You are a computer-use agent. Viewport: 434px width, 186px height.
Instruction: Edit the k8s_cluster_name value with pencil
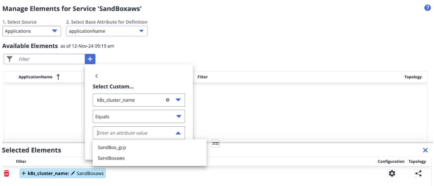pyautogui.click(x=73, y=173)
